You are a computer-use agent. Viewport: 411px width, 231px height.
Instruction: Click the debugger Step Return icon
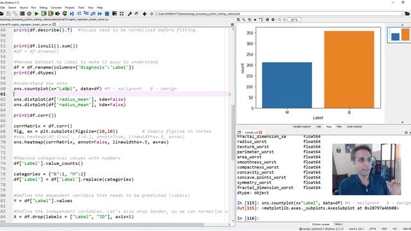point(93,13)
